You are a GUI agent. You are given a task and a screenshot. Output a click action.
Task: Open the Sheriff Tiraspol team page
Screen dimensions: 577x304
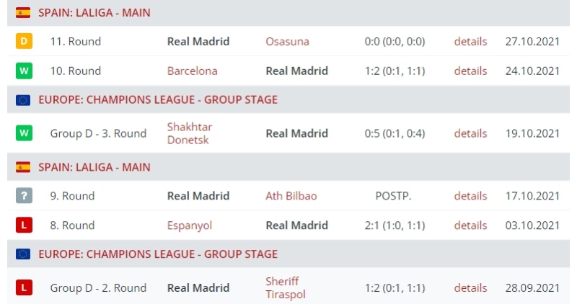(x=286, y=288)
